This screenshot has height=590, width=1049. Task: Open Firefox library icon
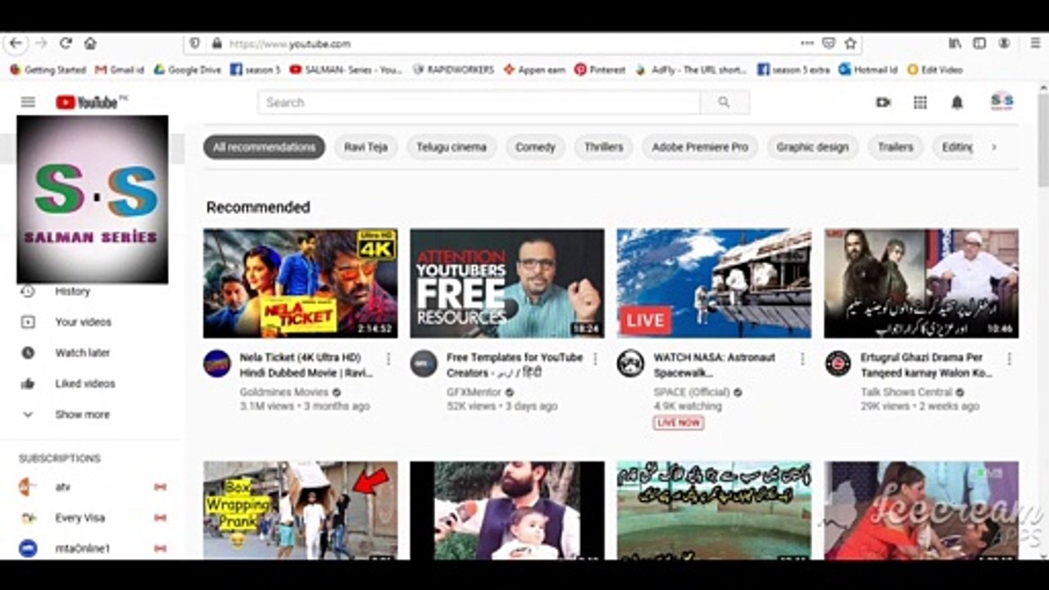pyautogui.click(x=955, y=43)
